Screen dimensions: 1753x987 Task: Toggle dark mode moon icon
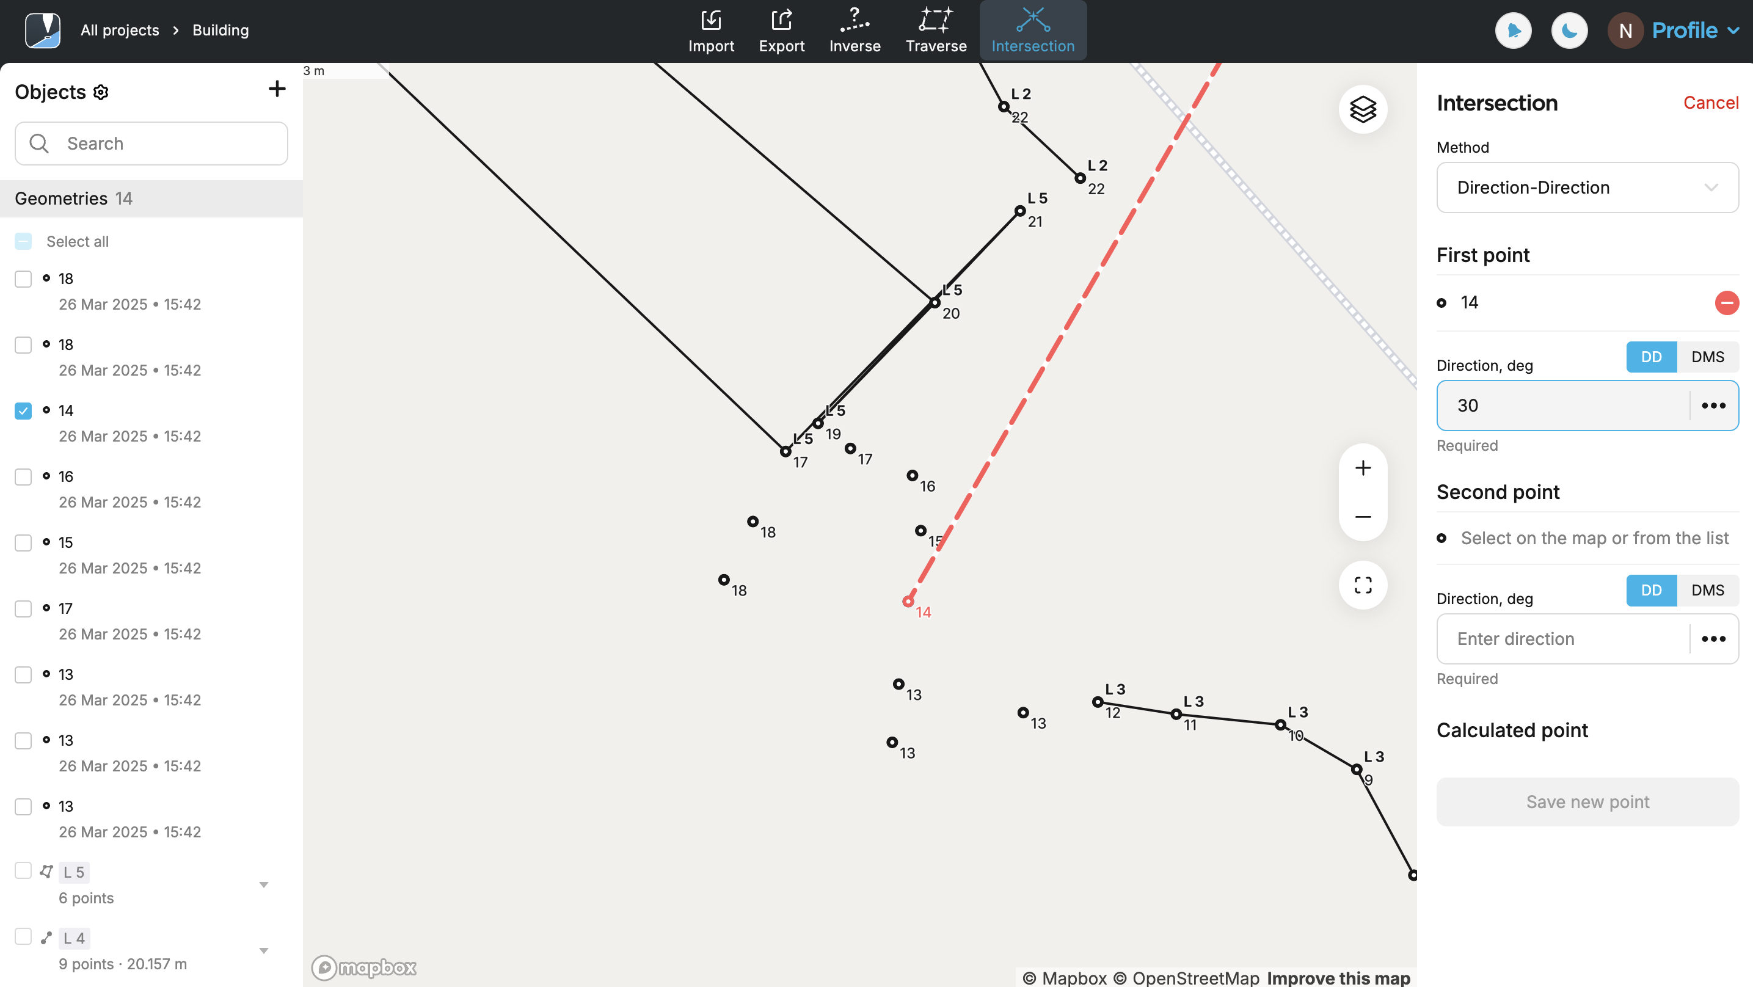pos(1569,30)
